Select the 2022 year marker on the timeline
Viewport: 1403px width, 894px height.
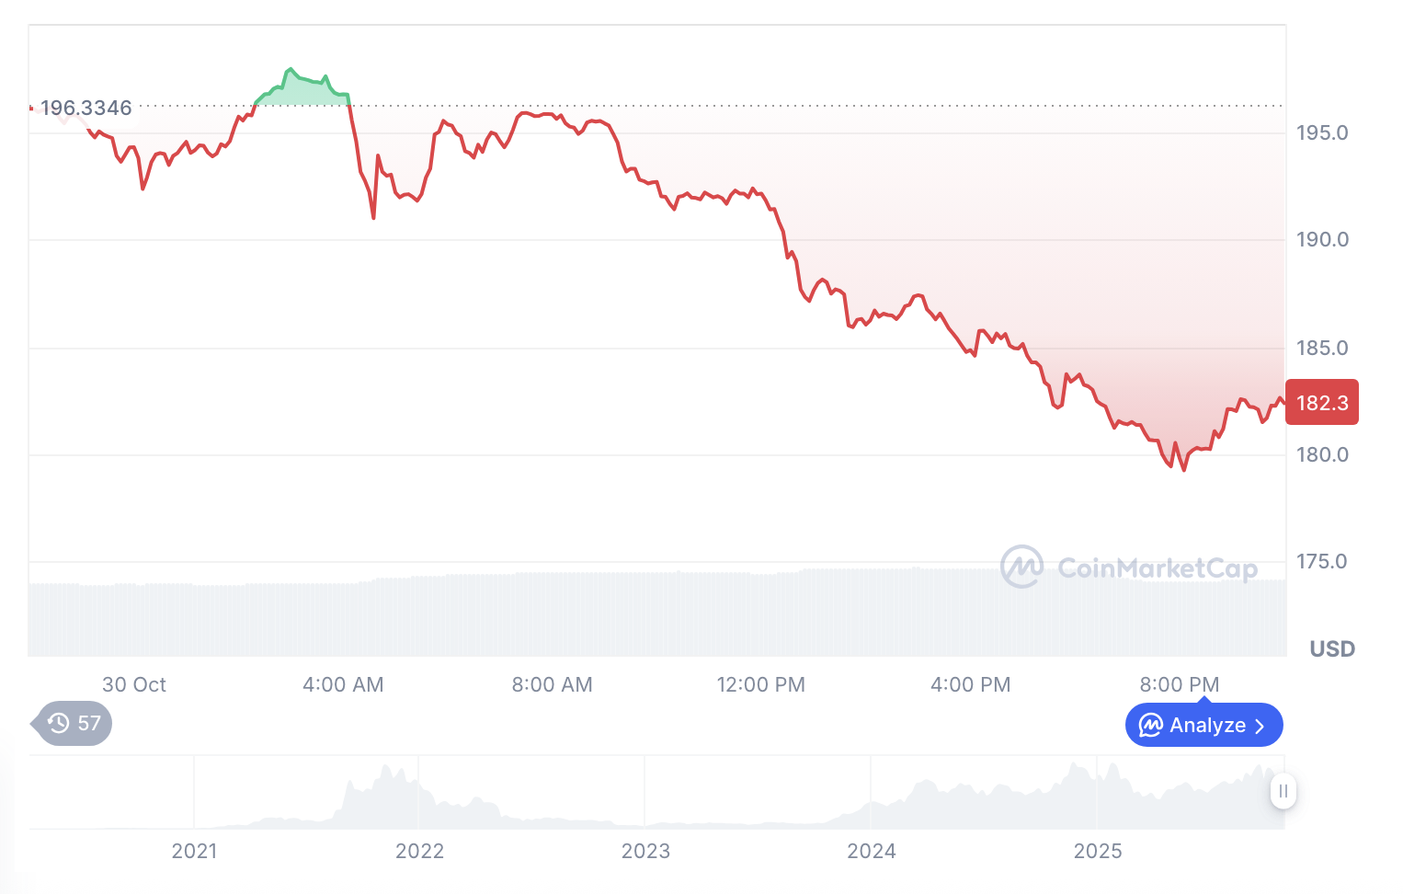[419, 851]
